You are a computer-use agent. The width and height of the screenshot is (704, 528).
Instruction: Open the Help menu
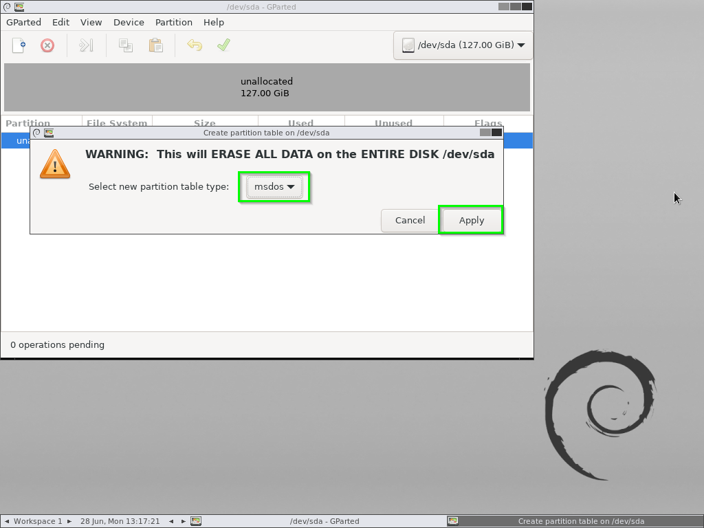click(214, 23)
